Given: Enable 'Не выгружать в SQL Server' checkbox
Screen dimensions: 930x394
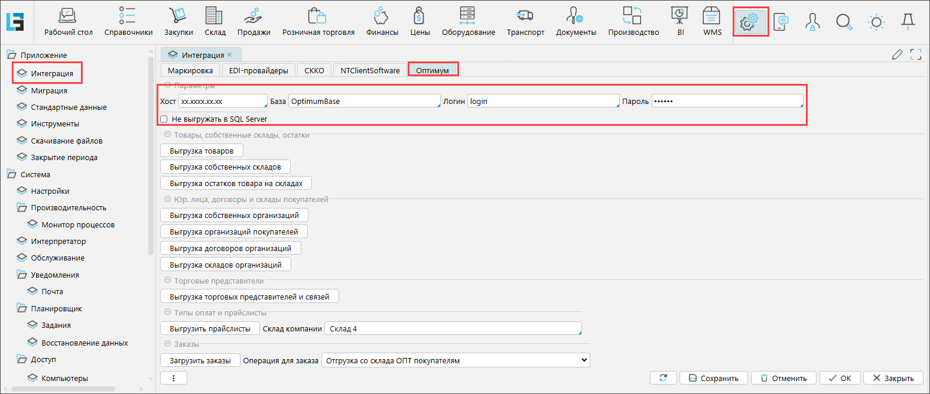Looking at the screenshot, I should [164, 119].
